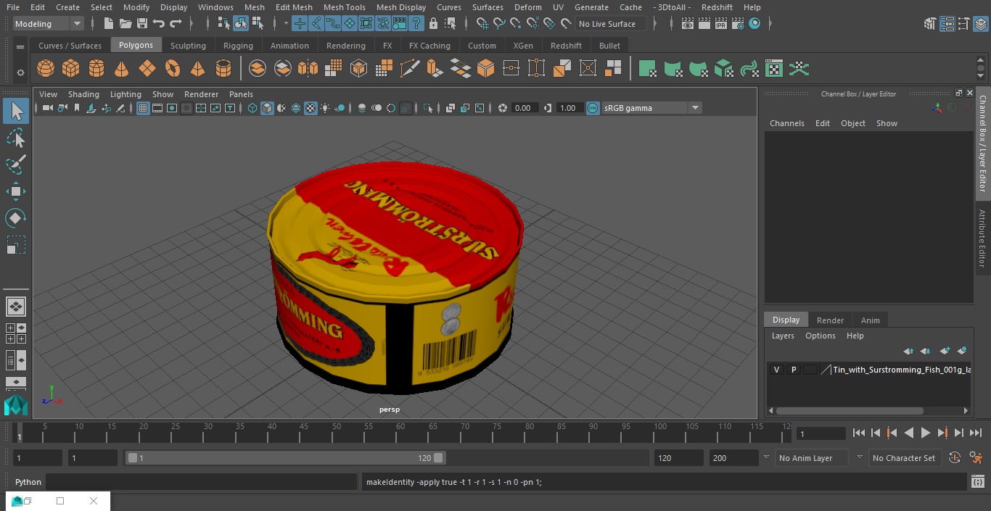991x511 pixels.
Task: Create a polygon cone from the shelf
Action: (122, 69)
